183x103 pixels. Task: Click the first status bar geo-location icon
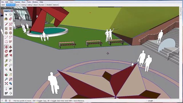[2, 100]
